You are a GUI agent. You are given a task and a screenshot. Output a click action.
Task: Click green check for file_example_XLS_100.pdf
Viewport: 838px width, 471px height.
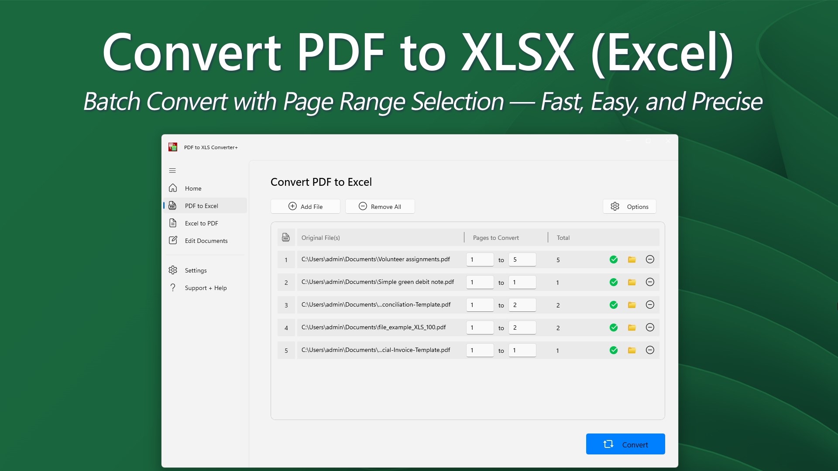point(614,328)
